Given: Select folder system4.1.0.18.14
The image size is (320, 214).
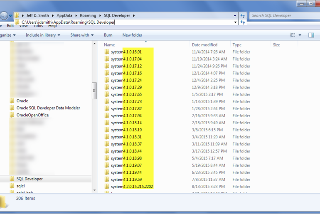Looking at the screenshot, I should click(126, 123).
